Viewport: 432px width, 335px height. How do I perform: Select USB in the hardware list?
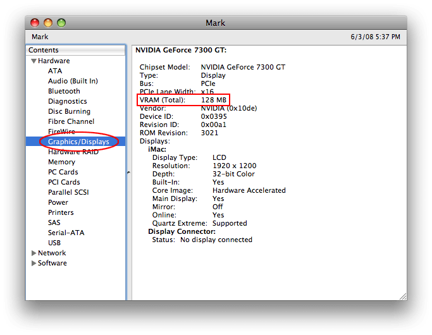[54, 243]
